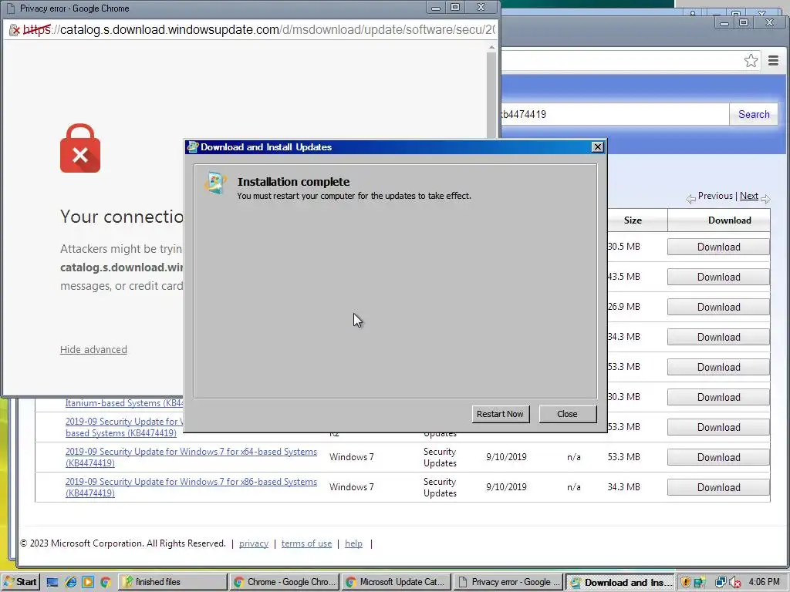Open the Chrome hamburger menu

773,61
